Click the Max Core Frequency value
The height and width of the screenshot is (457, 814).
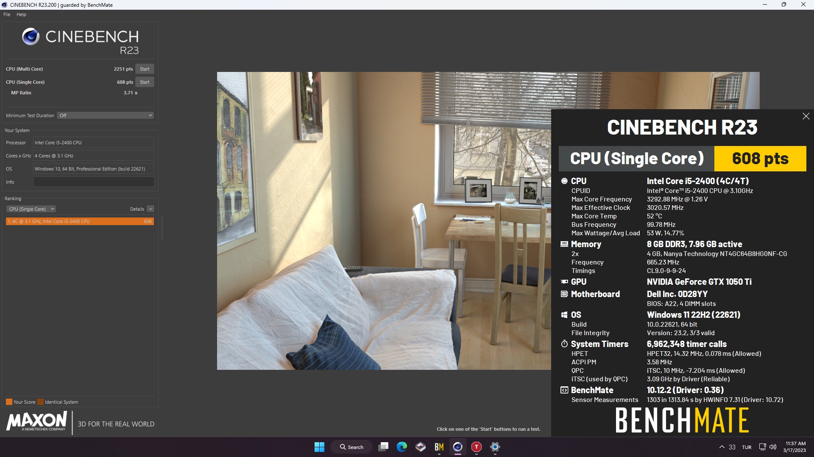[x=677, y=199]
